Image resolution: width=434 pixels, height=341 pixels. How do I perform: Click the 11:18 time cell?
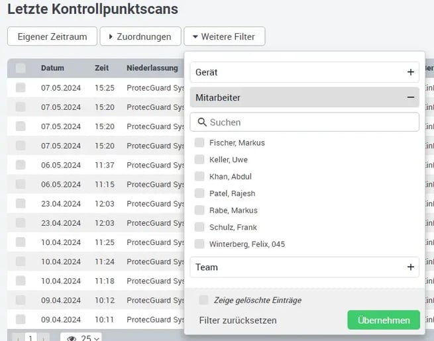pyautogui.click(x=105, y=281)
